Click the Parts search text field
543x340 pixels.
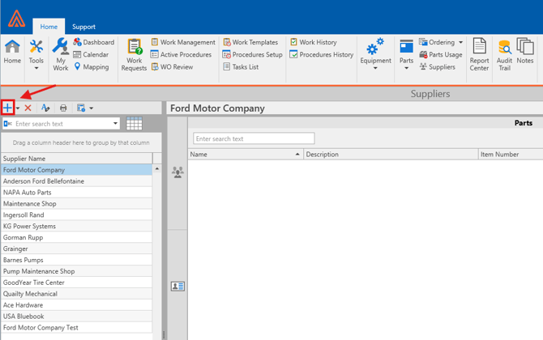click(x=253, y=138)
